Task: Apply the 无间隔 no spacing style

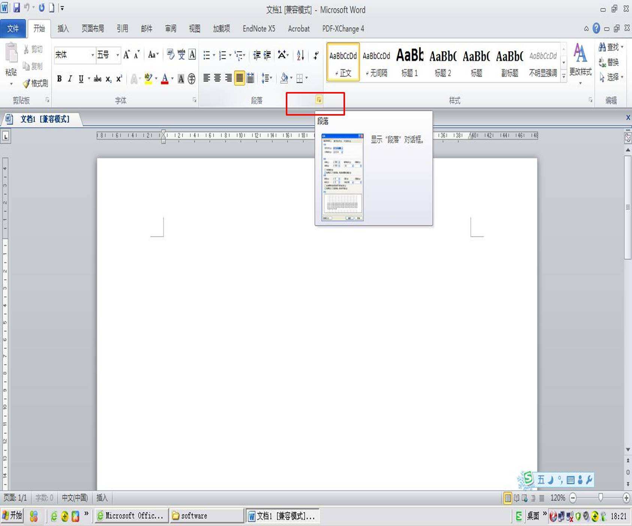Action: (x=377, y=62)
